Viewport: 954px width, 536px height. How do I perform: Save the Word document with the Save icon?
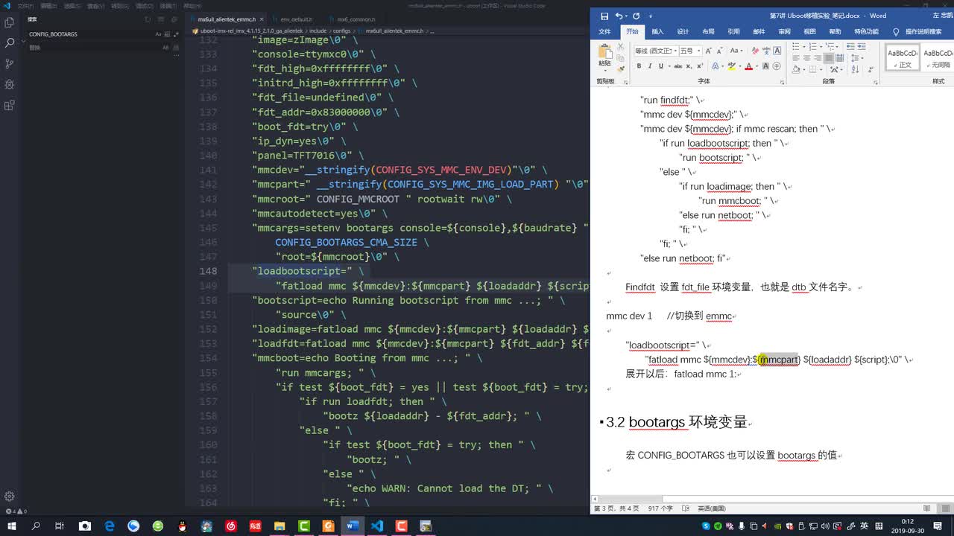604,16
